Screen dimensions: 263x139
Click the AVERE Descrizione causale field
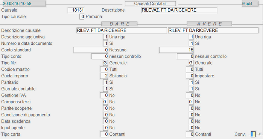213,30
